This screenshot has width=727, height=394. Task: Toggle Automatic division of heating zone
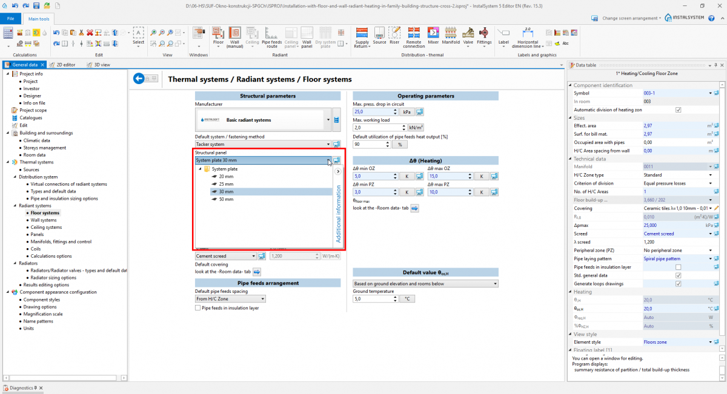pos(678,110)
